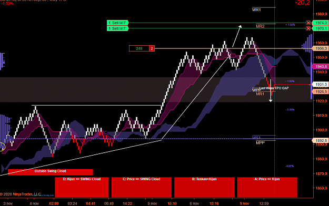329x206 pixels.
Task: Click the 04:41 time axis label
Action: [x=91, y=203]
